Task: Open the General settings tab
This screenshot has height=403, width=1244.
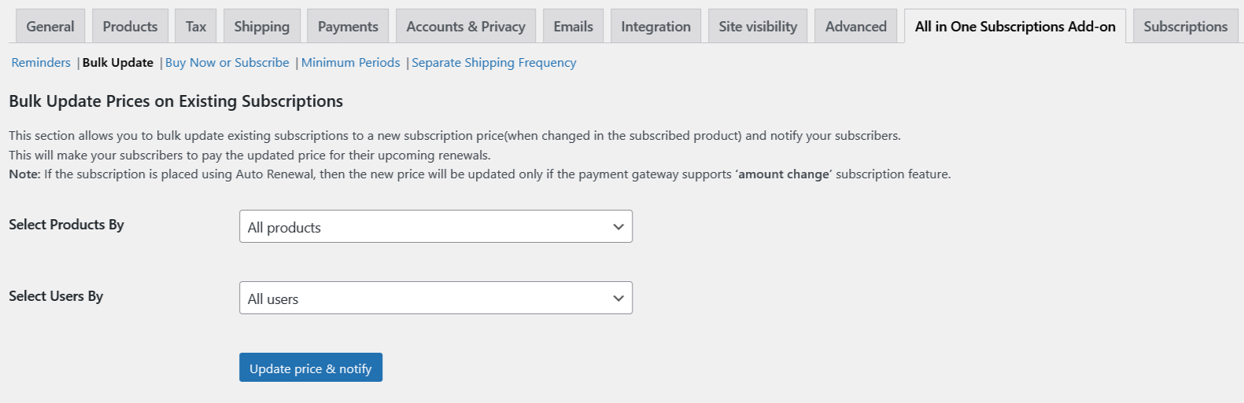Action: (x=50, y=27)
